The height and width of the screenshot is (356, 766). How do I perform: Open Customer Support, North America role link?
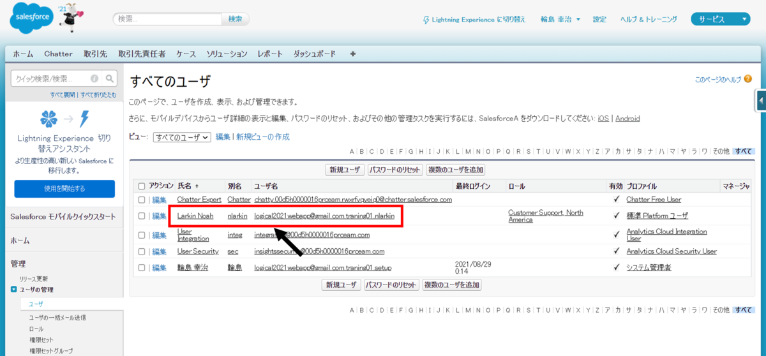point(546,216)
